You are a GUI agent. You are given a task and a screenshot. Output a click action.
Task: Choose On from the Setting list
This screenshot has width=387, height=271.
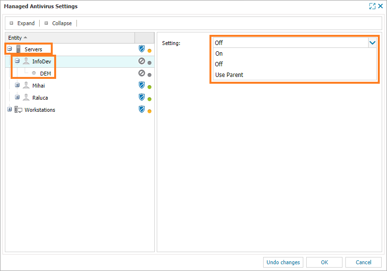[x=295, y=54]
